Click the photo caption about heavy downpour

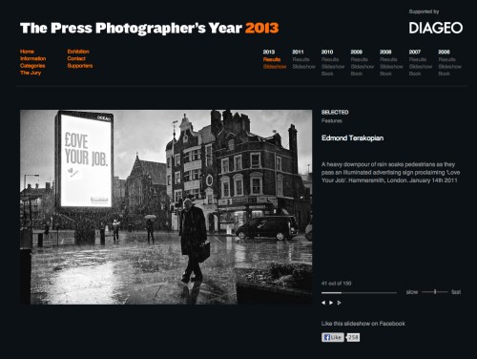[x=390, y=172]
